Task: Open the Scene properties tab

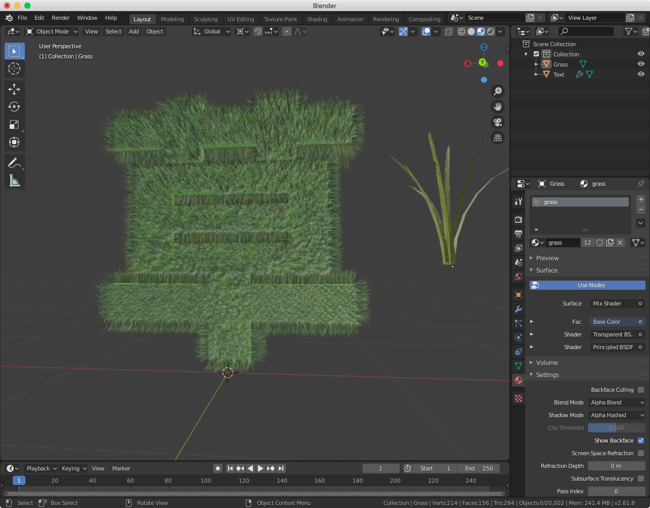Action: click(518, 262)
